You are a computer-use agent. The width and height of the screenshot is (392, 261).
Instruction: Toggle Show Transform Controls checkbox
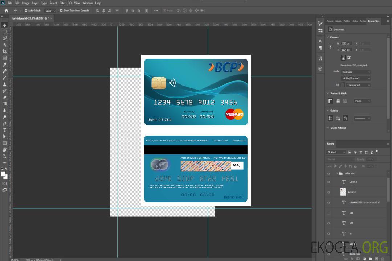pos(61,11)
